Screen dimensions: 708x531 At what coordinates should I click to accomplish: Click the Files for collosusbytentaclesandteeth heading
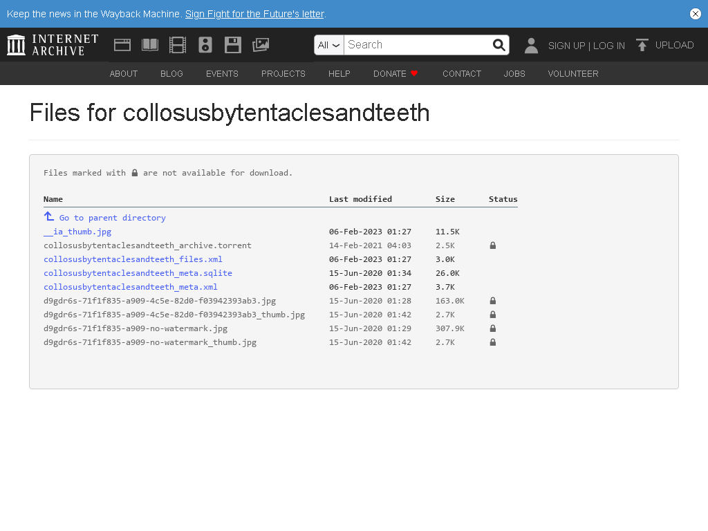point(230,113)
